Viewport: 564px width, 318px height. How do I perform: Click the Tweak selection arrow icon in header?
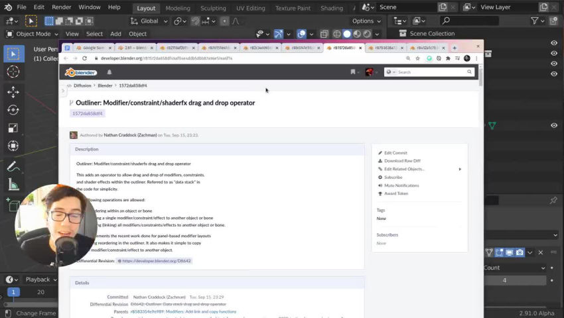point(31,21)
